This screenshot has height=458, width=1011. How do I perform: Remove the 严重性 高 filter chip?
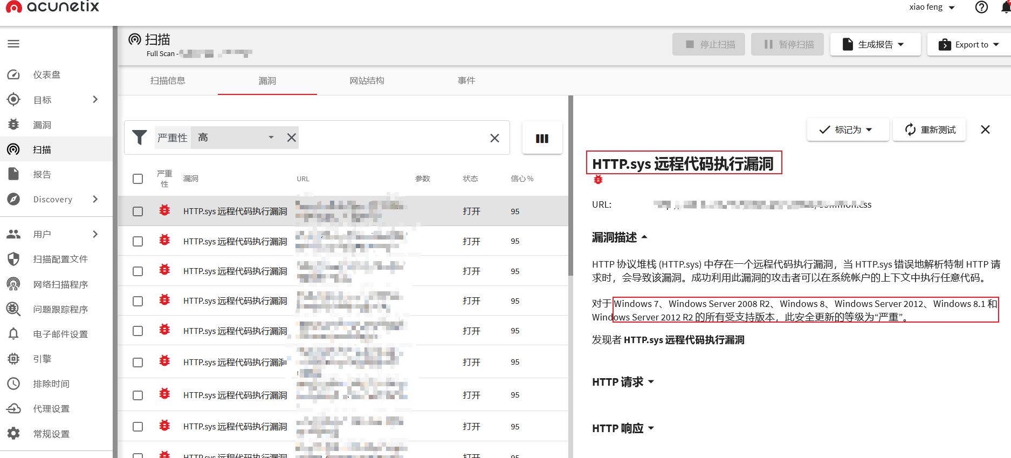[292, 138]
